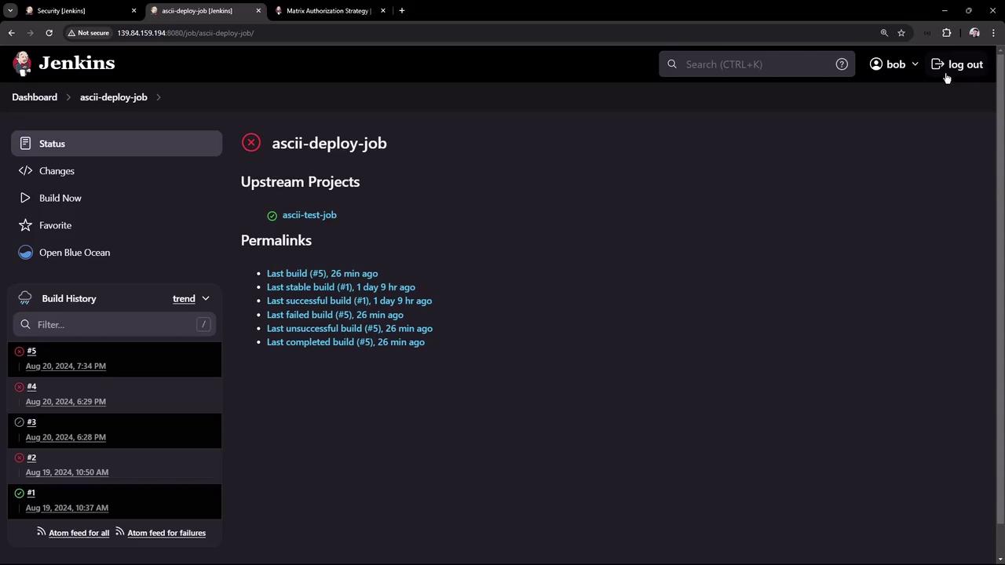Open Changes in the sidebar
The height and width of the screenshot is (565, 1005).
(x=116, y=171)
